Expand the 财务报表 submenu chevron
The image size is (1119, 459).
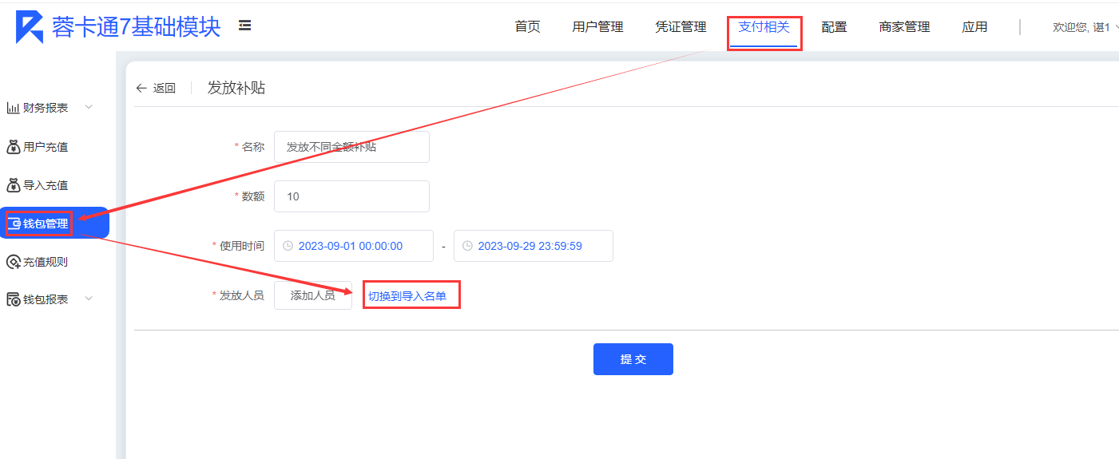click(x=89, y=108)
